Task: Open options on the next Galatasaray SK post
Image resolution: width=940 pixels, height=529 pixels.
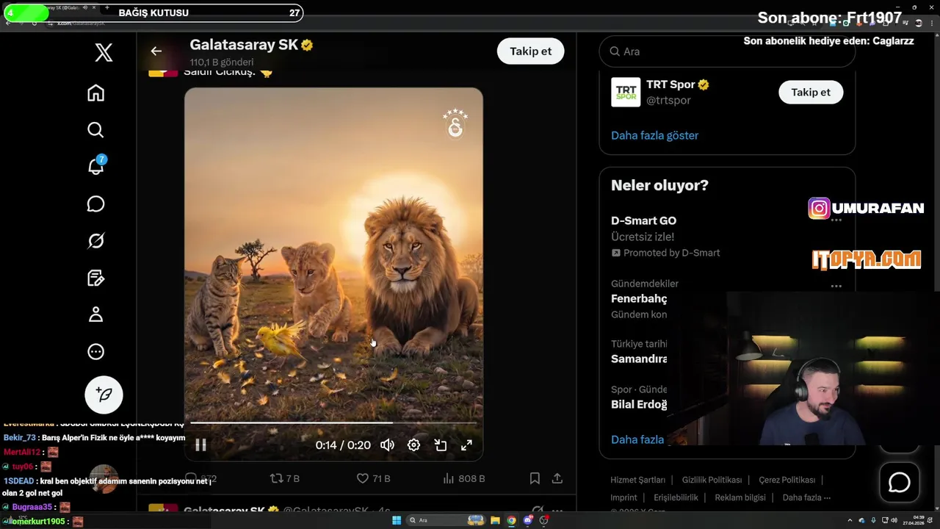Action: point(557,510)
